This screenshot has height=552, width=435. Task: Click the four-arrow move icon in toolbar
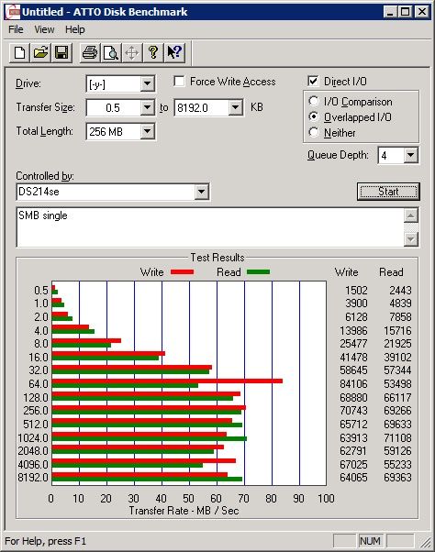click(x=132, y=53)
